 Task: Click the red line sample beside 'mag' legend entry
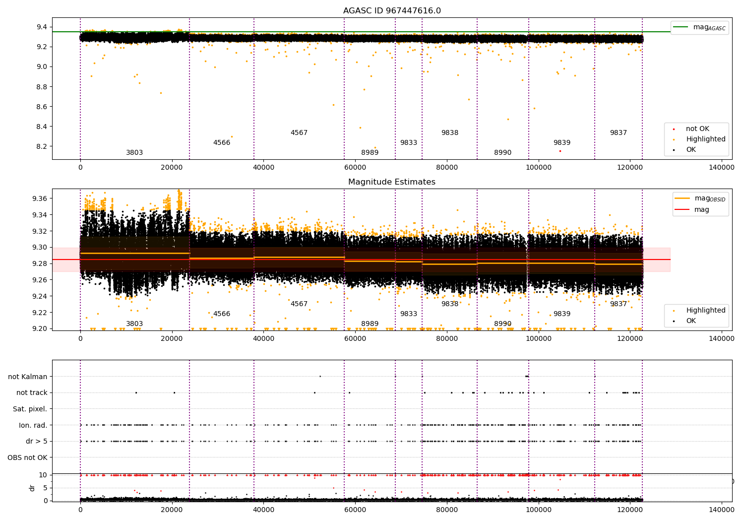click(x=682, y=210)
